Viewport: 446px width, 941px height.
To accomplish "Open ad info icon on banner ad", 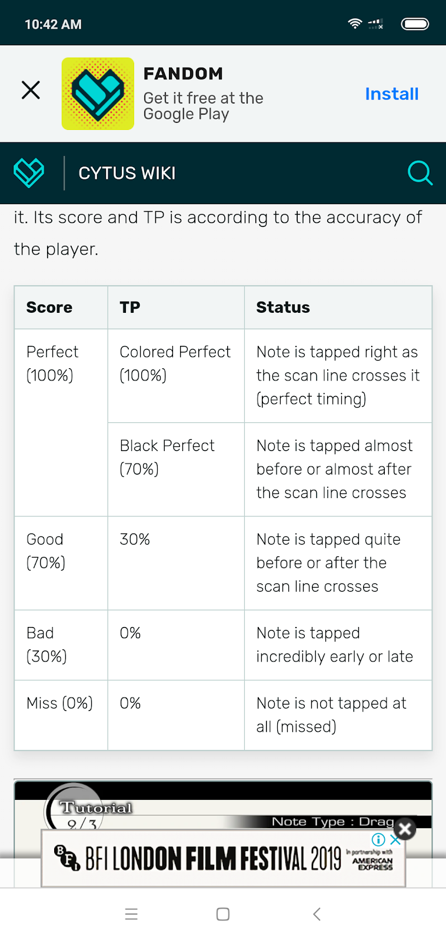I will pyautogui.click(x=378, y=840).
